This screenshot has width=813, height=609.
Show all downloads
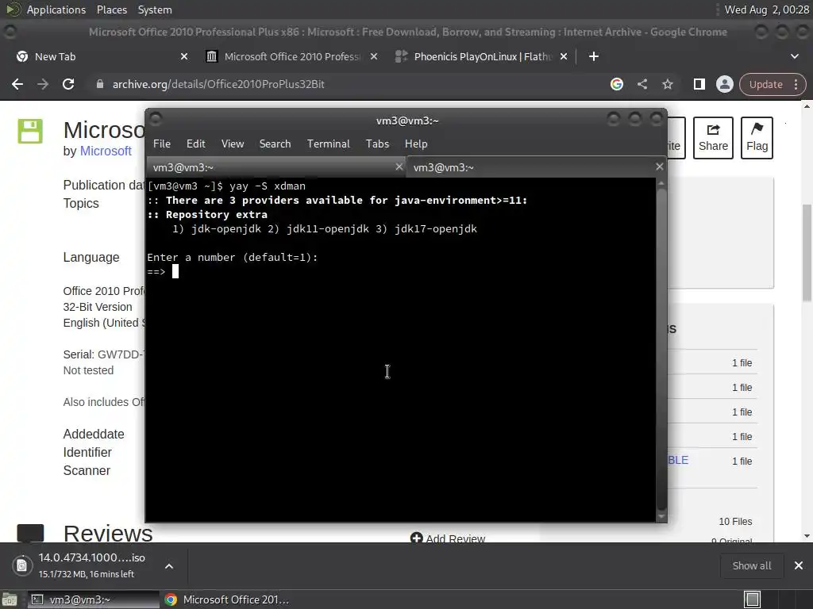tap(751, 565)
